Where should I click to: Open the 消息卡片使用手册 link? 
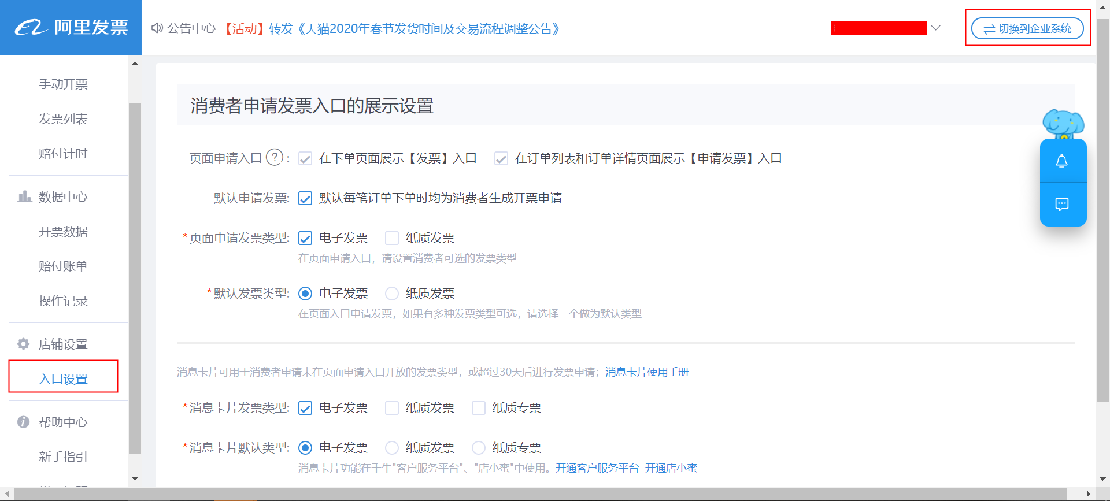point(646,372)
